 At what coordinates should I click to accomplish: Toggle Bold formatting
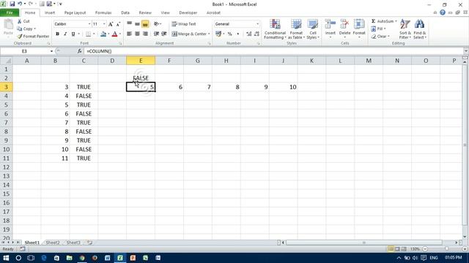point(57,34)
